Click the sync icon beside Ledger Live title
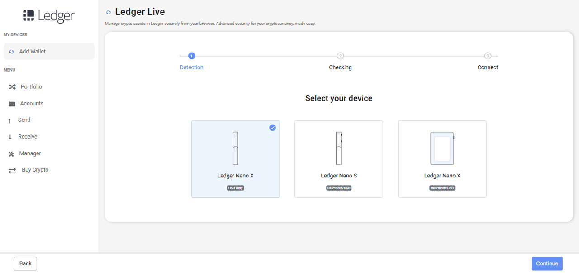 [108, 12]
